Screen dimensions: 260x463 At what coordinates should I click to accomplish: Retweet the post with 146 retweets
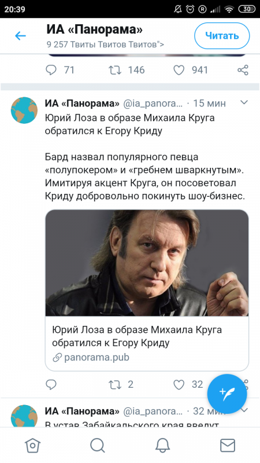[114, 70]
